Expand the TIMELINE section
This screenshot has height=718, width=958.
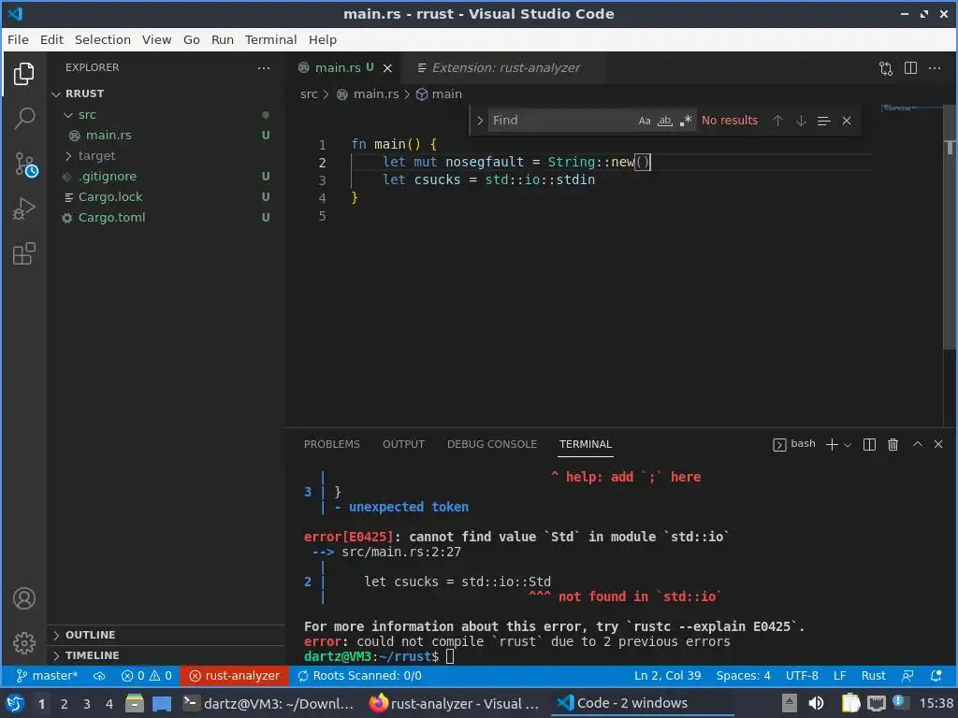(93, 655)
